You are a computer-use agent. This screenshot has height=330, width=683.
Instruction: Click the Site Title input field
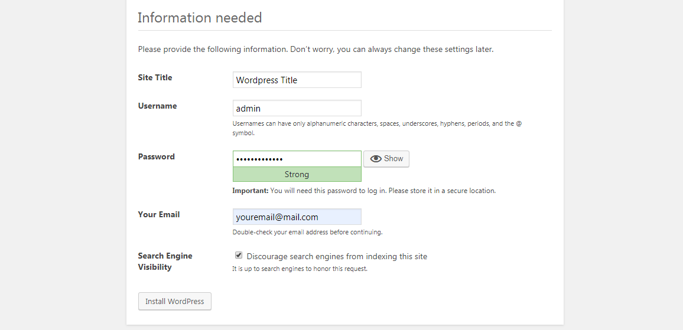[297, 80]
